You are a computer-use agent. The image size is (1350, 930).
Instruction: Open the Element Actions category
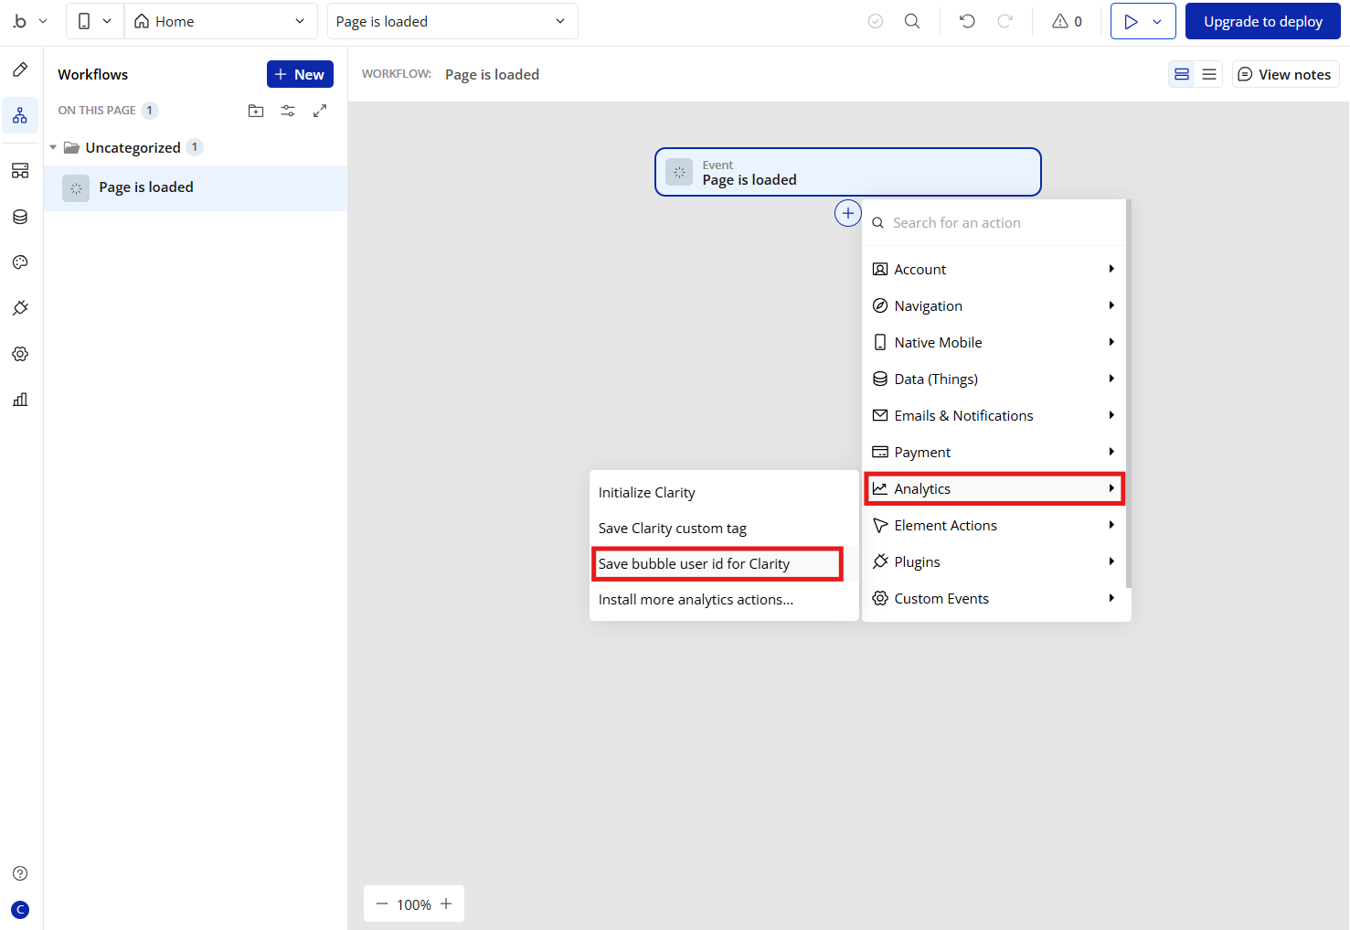click(994, 525)
